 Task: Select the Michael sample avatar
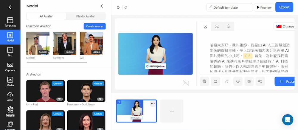coord(38,43)
